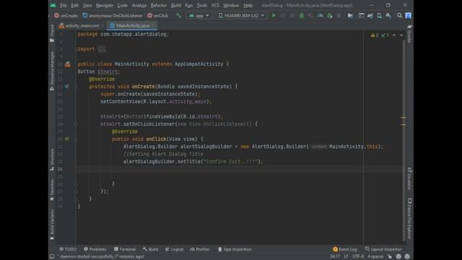Toggle the Project tool window
This screenshot has height=260, width=462.
[x=52, y=33]
